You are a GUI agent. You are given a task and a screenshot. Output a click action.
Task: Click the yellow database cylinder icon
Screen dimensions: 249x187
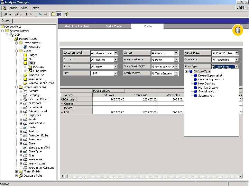(x=237, y=30)
